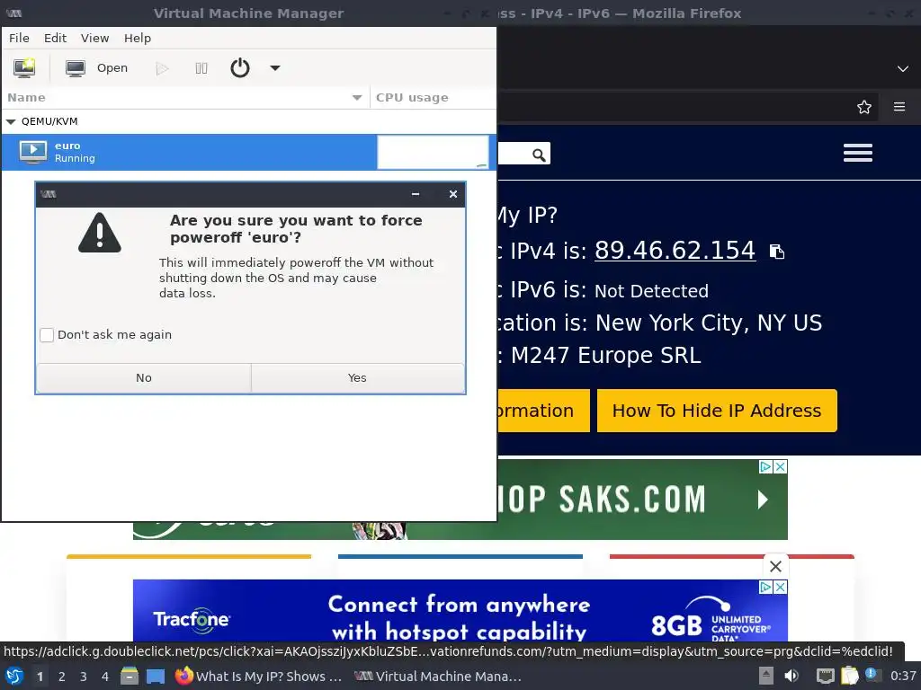Screen dimensions: 921x690
Task: Switch to workspace 2 in taskbar
Action: click(x=62, y=677)
